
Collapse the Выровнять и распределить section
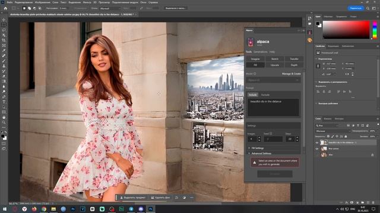316,82
